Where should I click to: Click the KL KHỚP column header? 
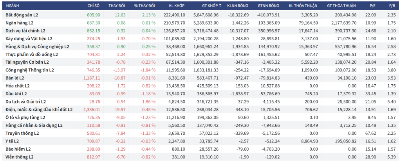177,5
